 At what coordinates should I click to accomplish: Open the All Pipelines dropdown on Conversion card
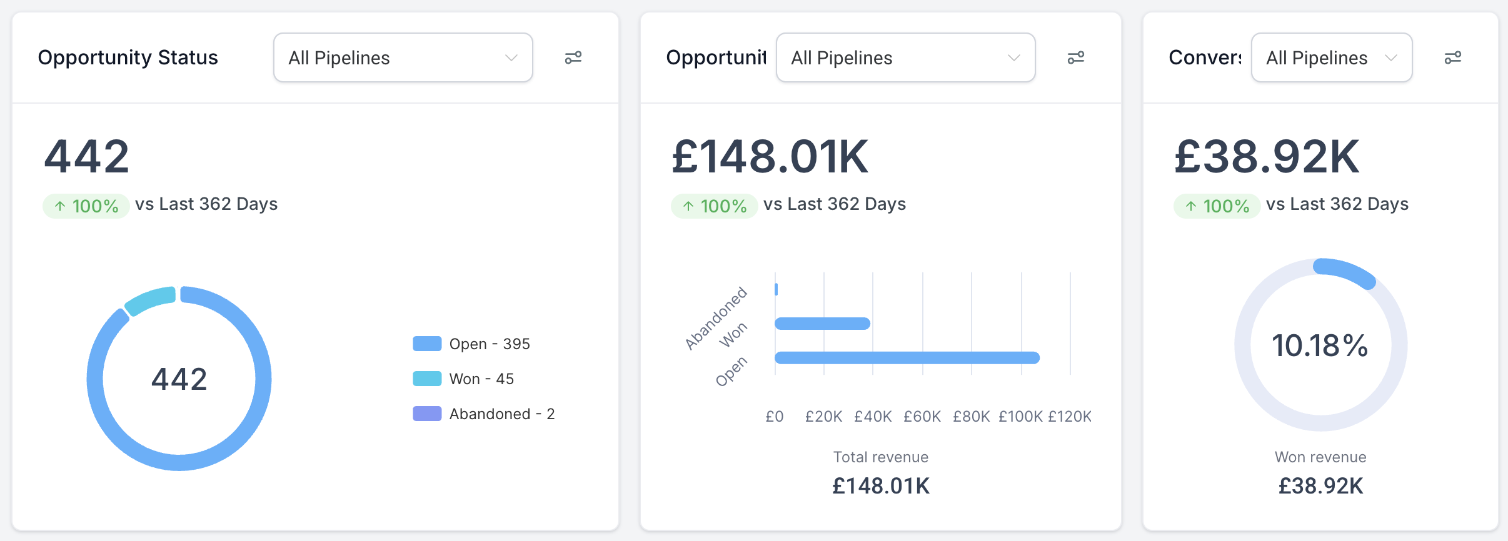pos(1331,57)
